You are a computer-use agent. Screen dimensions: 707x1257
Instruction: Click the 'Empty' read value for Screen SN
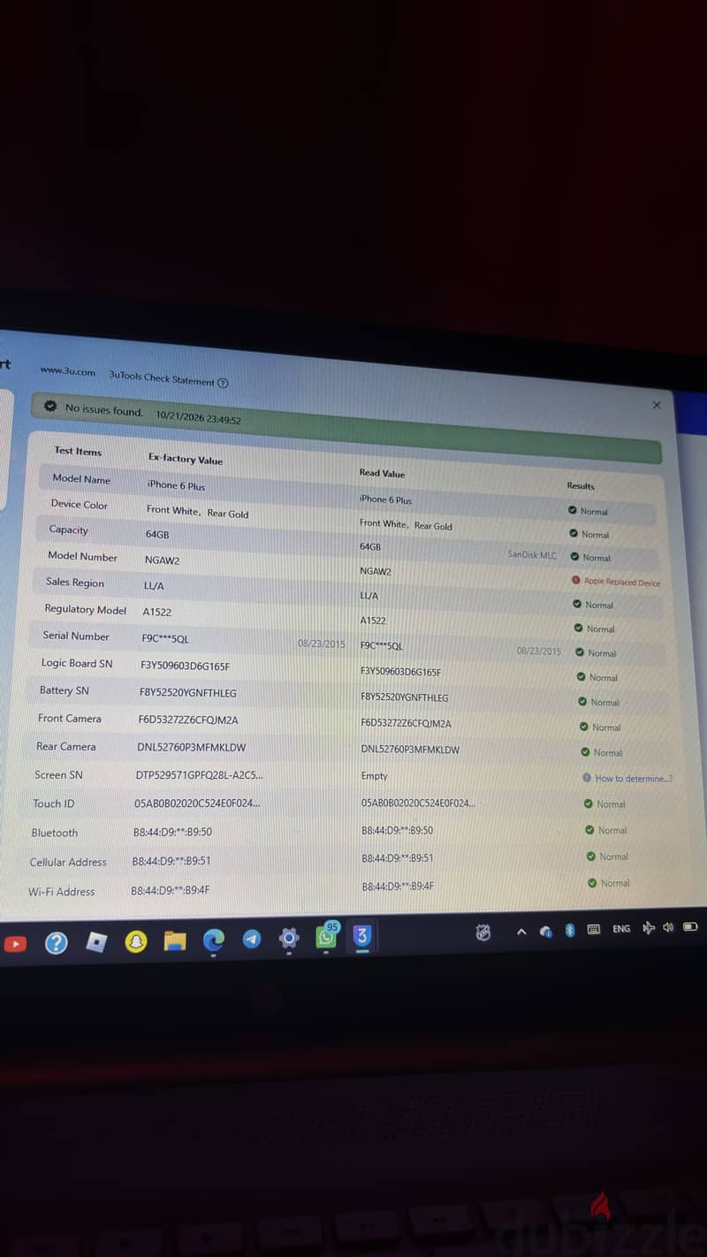[x=375, y=776]
